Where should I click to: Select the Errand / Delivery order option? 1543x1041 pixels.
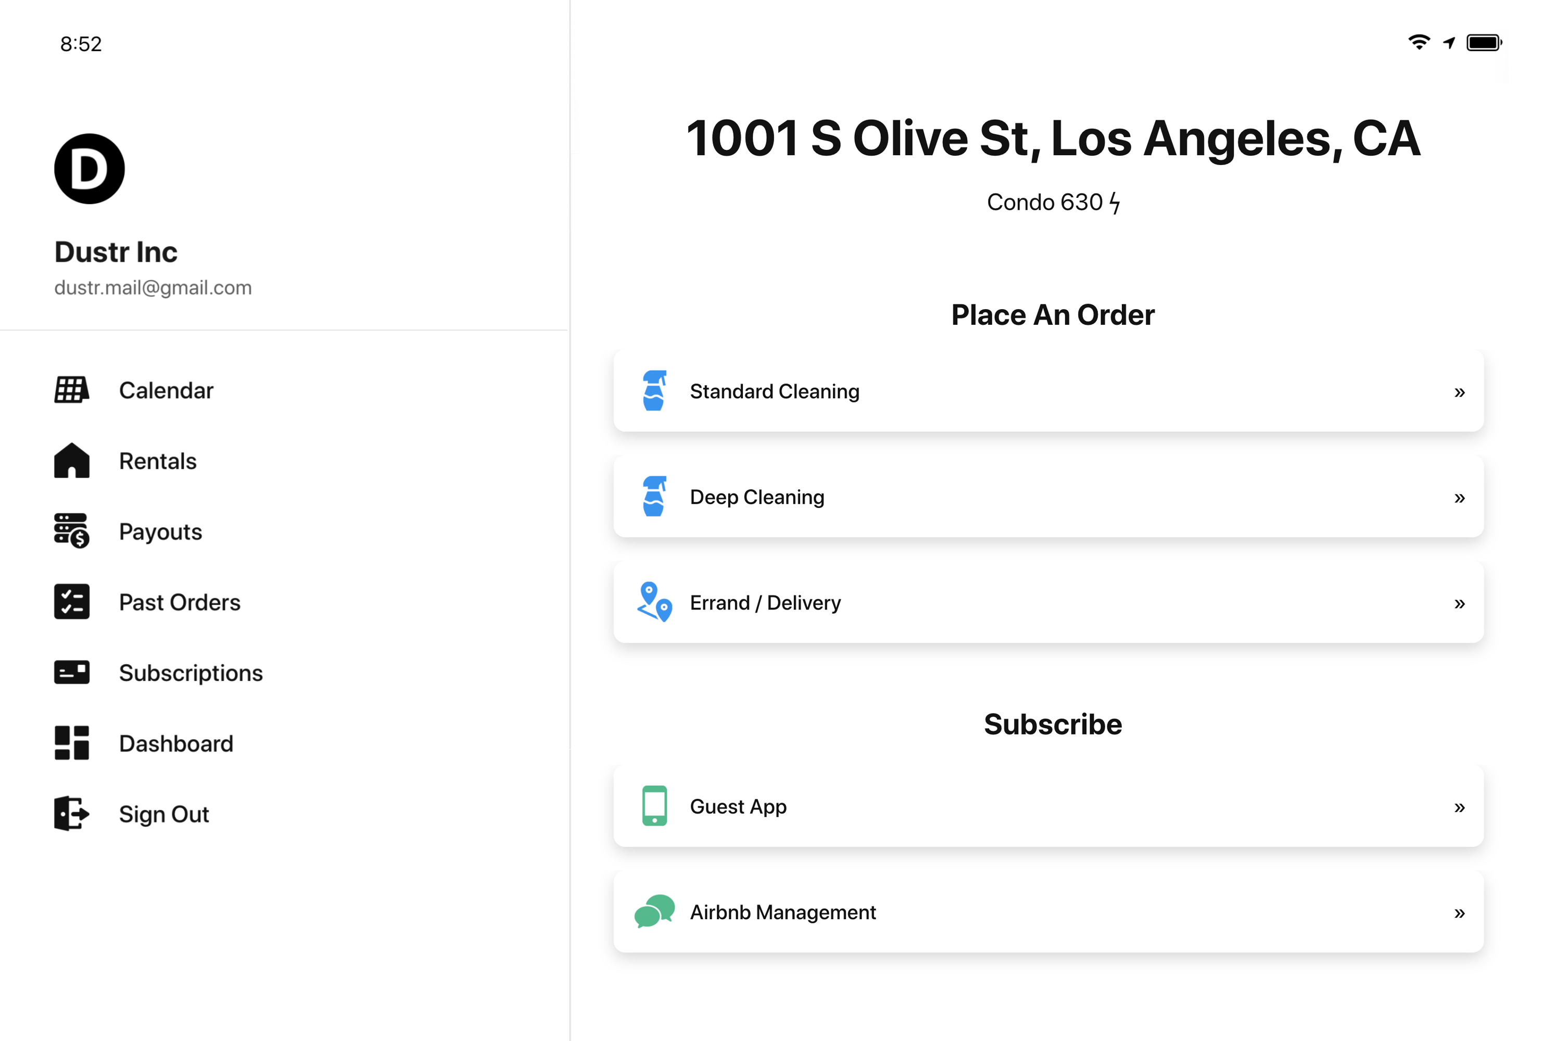click(1048, 602)
